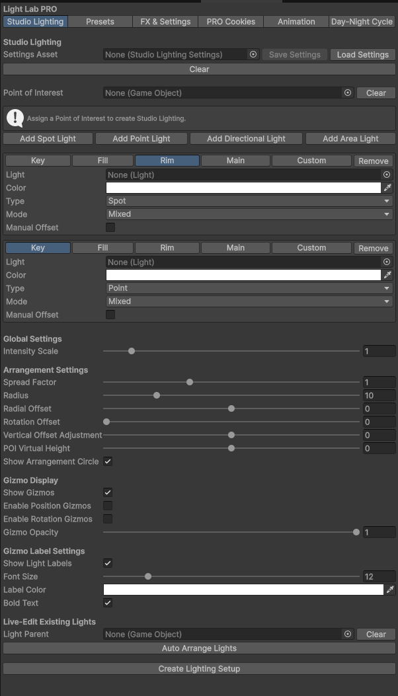Set second light entry role to Rim
The width and height of the screenshot is (398, 696).
167,248
